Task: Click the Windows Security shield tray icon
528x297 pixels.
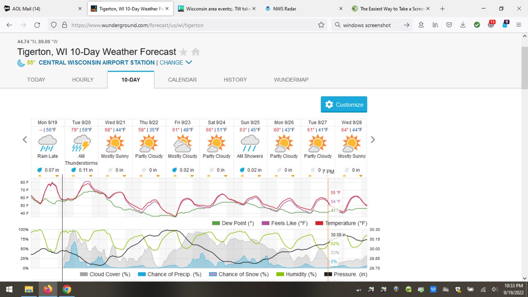Action: [x=458, y=290]
